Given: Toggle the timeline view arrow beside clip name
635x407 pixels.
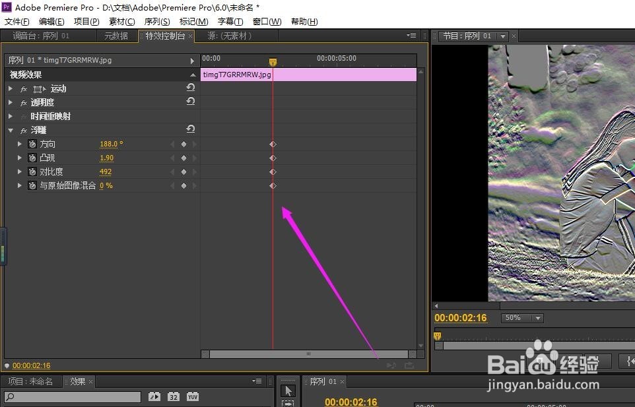Looking at the screenshot, I should (192, 61).
